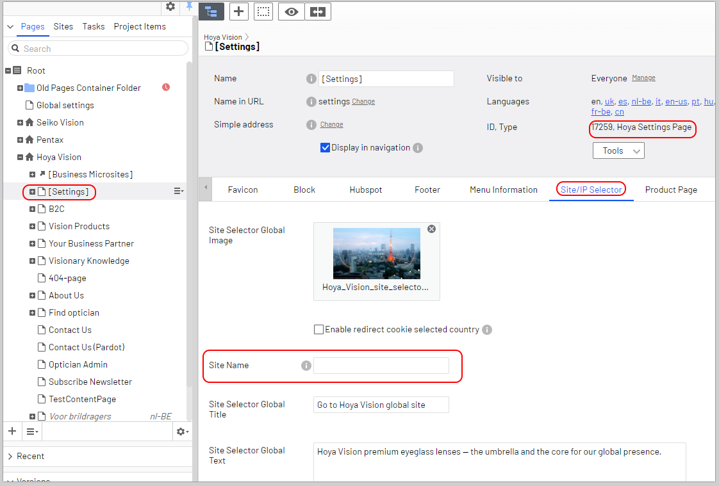Click the compare versions arrows icon

[318, 12]
